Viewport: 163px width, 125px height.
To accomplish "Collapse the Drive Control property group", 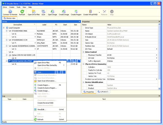I will [83, 52].
